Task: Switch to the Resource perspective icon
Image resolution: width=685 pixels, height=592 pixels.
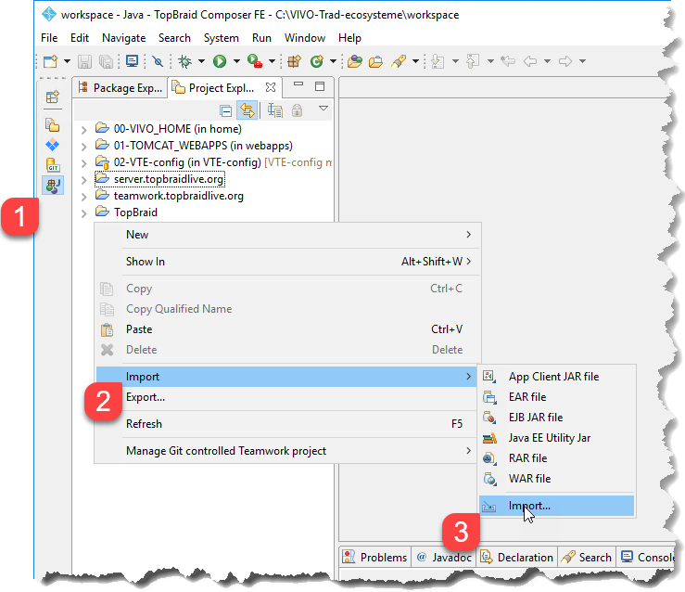Action: 53,125
